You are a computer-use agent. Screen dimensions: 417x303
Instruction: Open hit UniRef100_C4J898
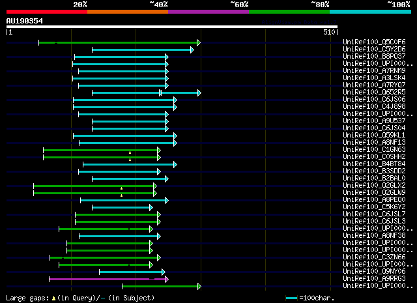coord(374,106)
